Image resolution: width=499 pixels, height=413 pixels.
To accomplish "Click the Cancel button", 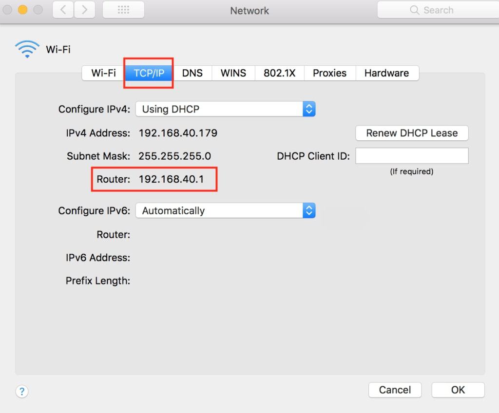I will (395, 390).
